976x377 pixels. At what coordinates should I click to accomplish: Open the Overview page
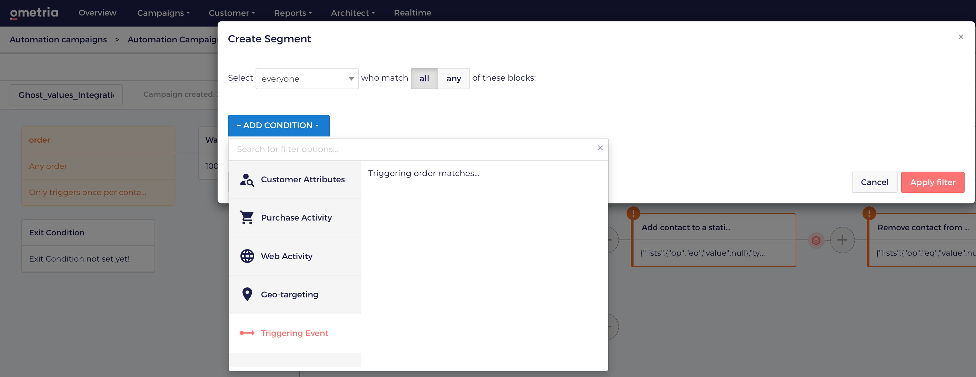pos(97,13)
